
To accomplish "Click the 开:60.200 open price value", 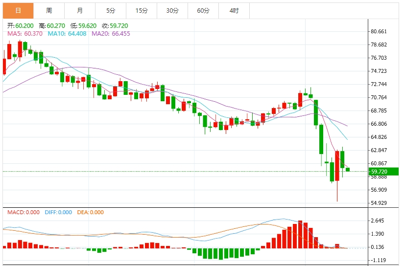I will pos(21,26).
